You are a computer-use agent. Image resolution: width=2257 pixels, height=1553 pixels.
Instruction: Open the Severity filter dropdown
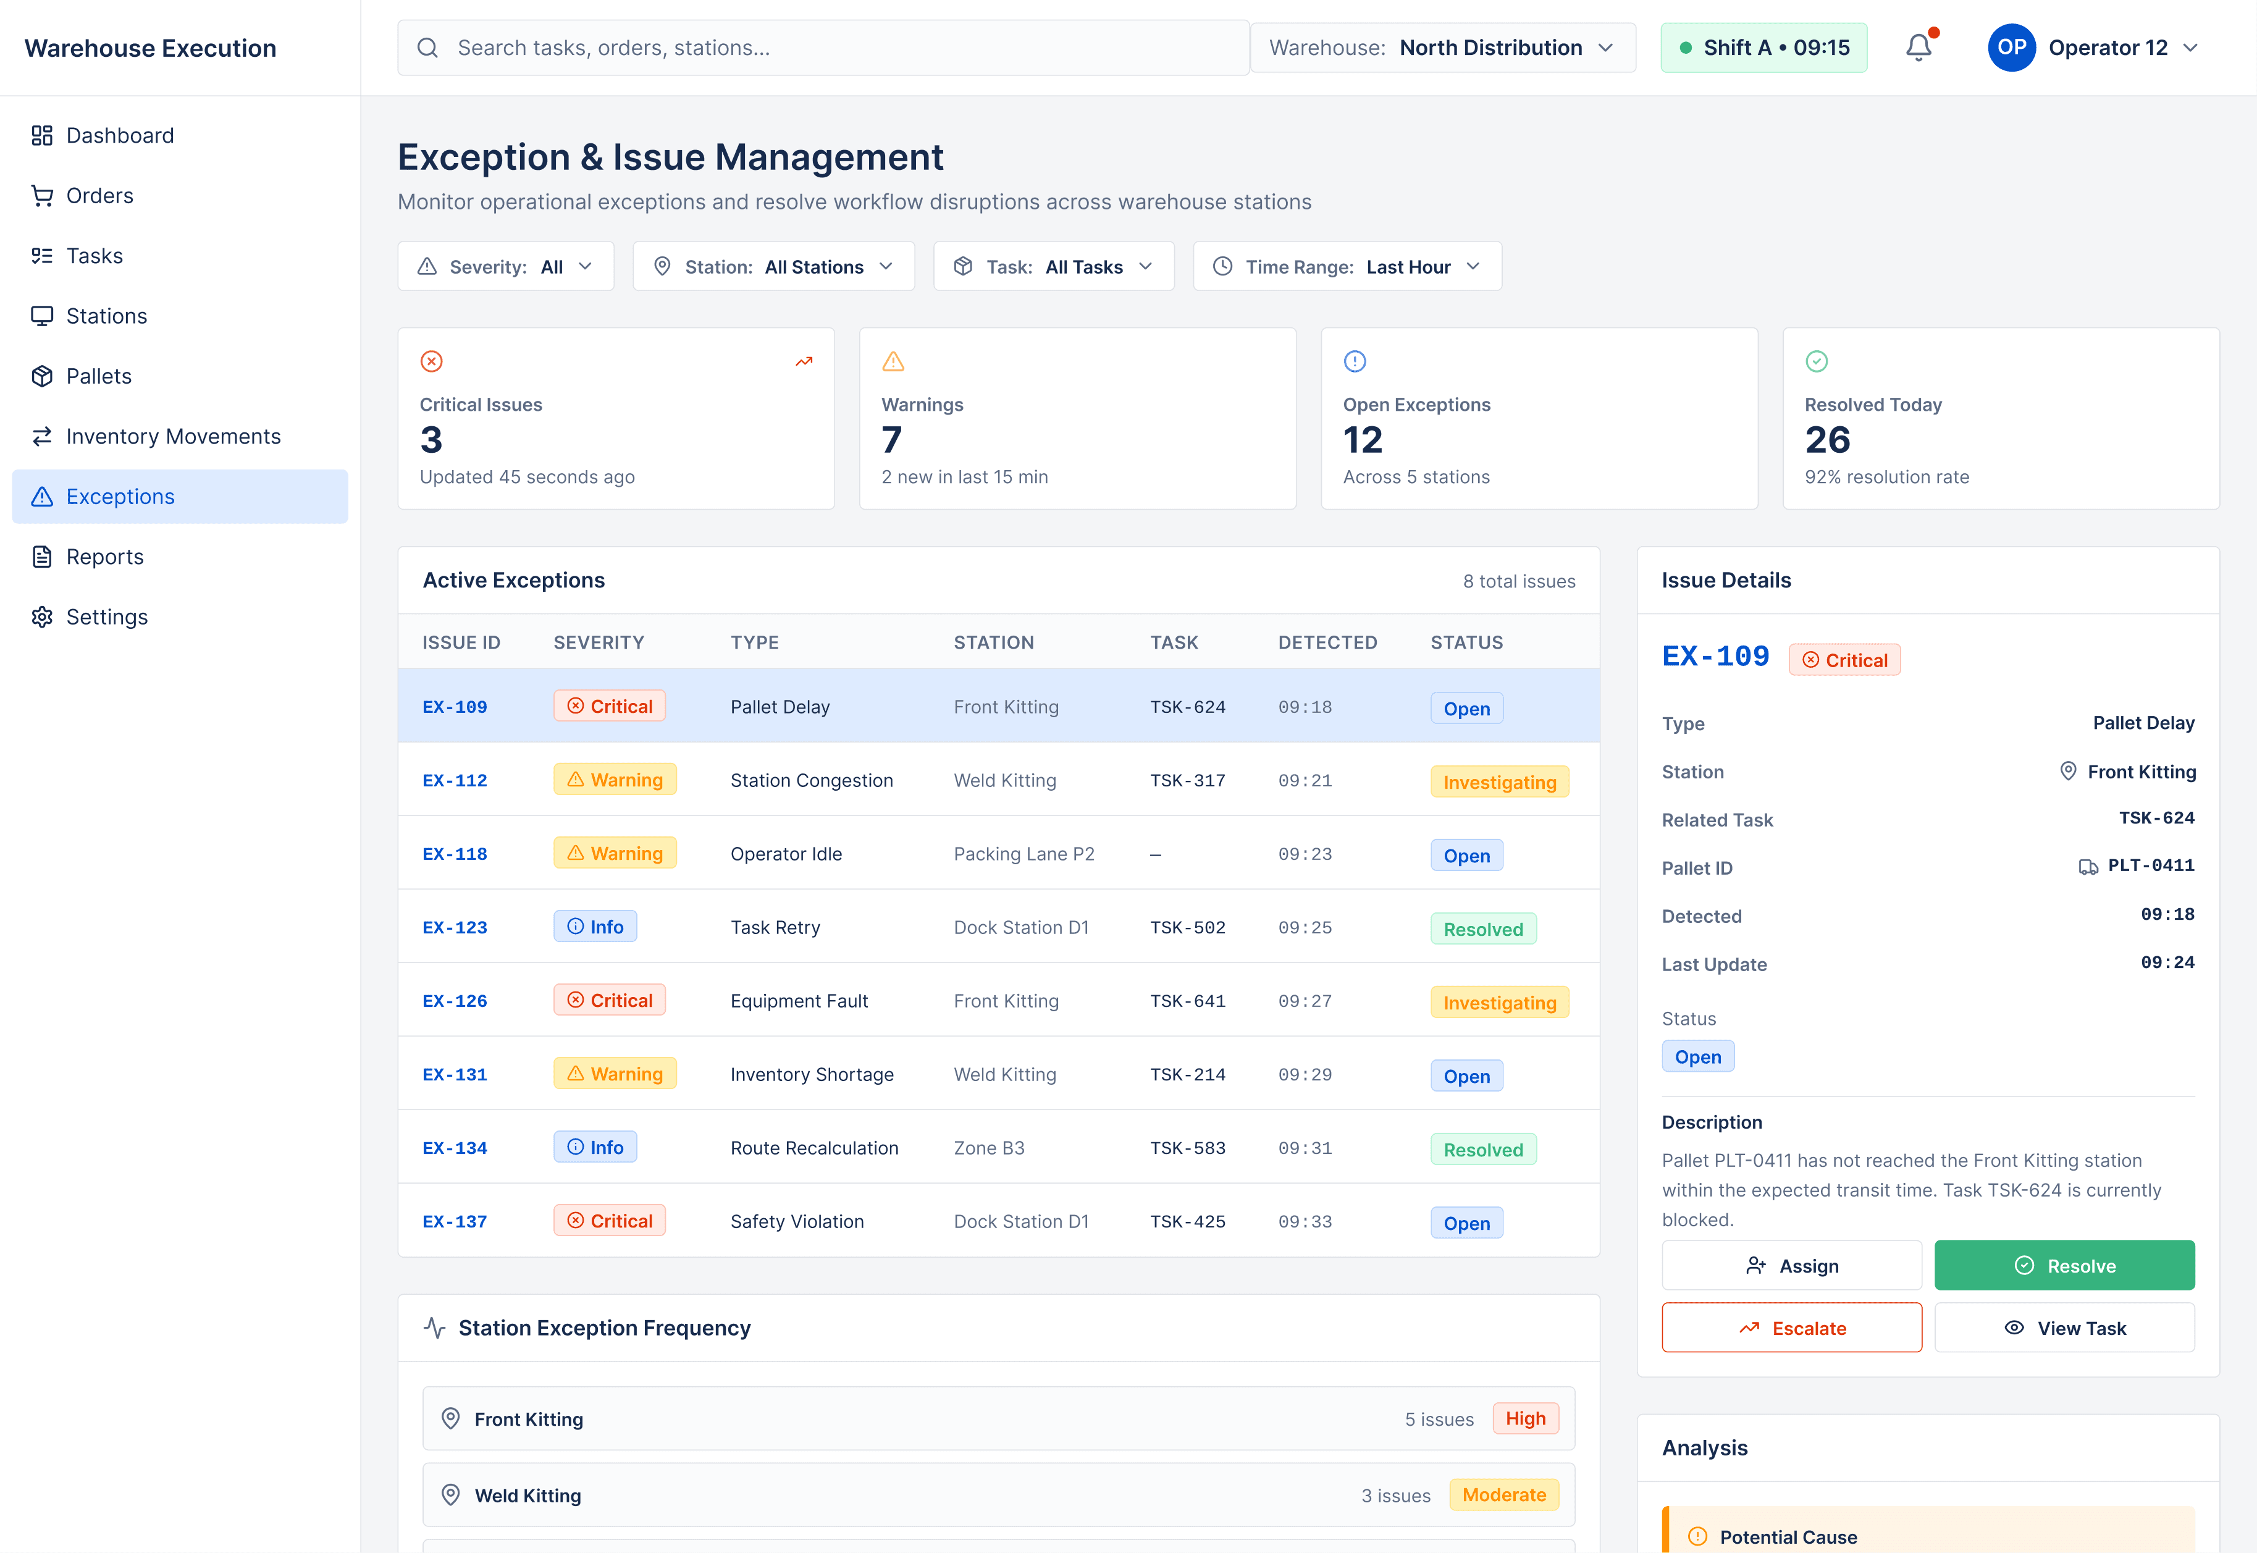[x=505, y=266]
